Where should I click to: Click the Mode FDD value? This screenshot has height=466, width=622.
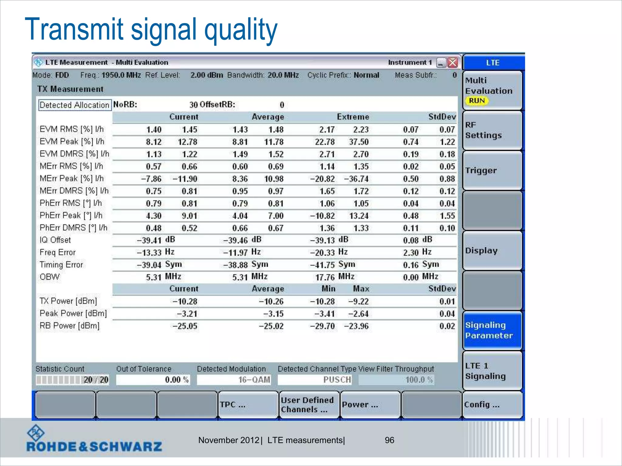click(62, 75)
